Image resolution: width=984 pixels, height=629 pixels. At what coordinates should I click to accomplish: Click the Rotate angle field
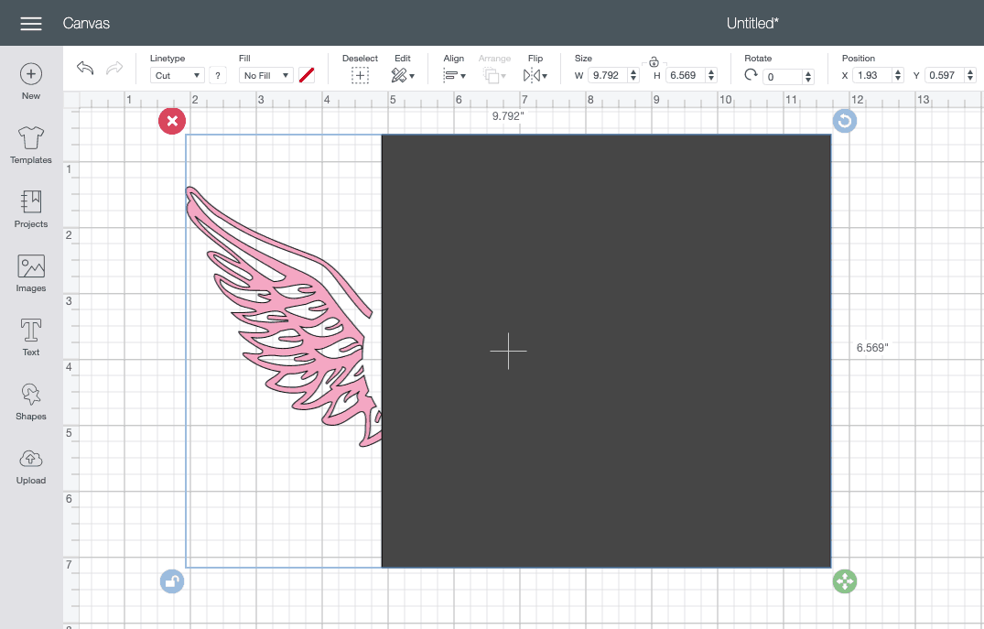(x=782, y=77)
